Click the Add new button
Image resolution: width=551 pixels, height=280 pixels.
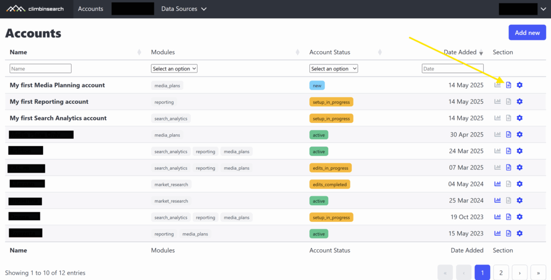[527, 33]
